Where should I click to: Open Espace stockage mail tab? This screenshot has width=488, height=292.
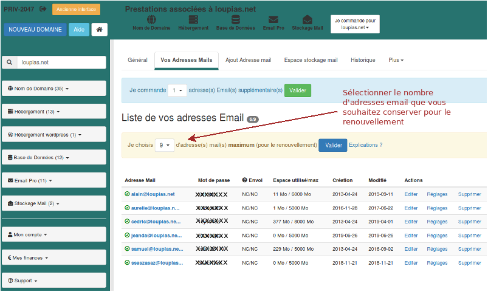[311, 60]
